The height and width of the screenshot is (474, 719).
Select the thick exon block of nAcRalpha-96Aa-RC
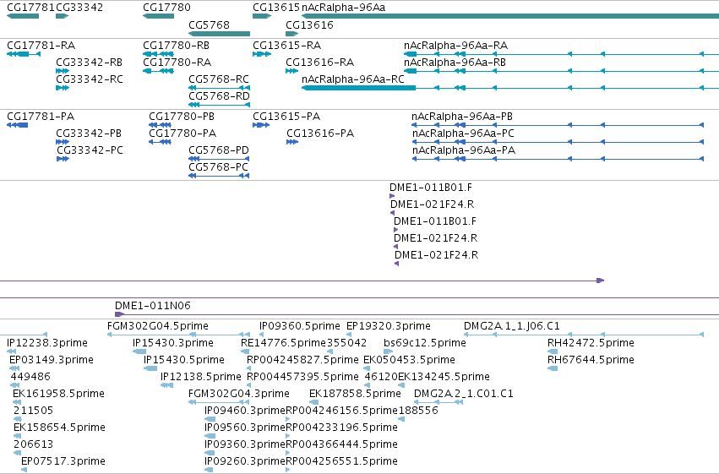coord(358,88)
